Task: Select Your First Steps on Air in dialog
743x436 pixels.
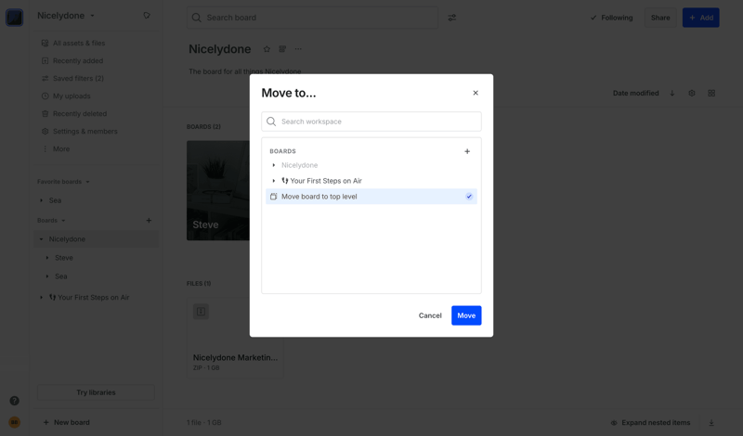Action: (x=326, y=181)
